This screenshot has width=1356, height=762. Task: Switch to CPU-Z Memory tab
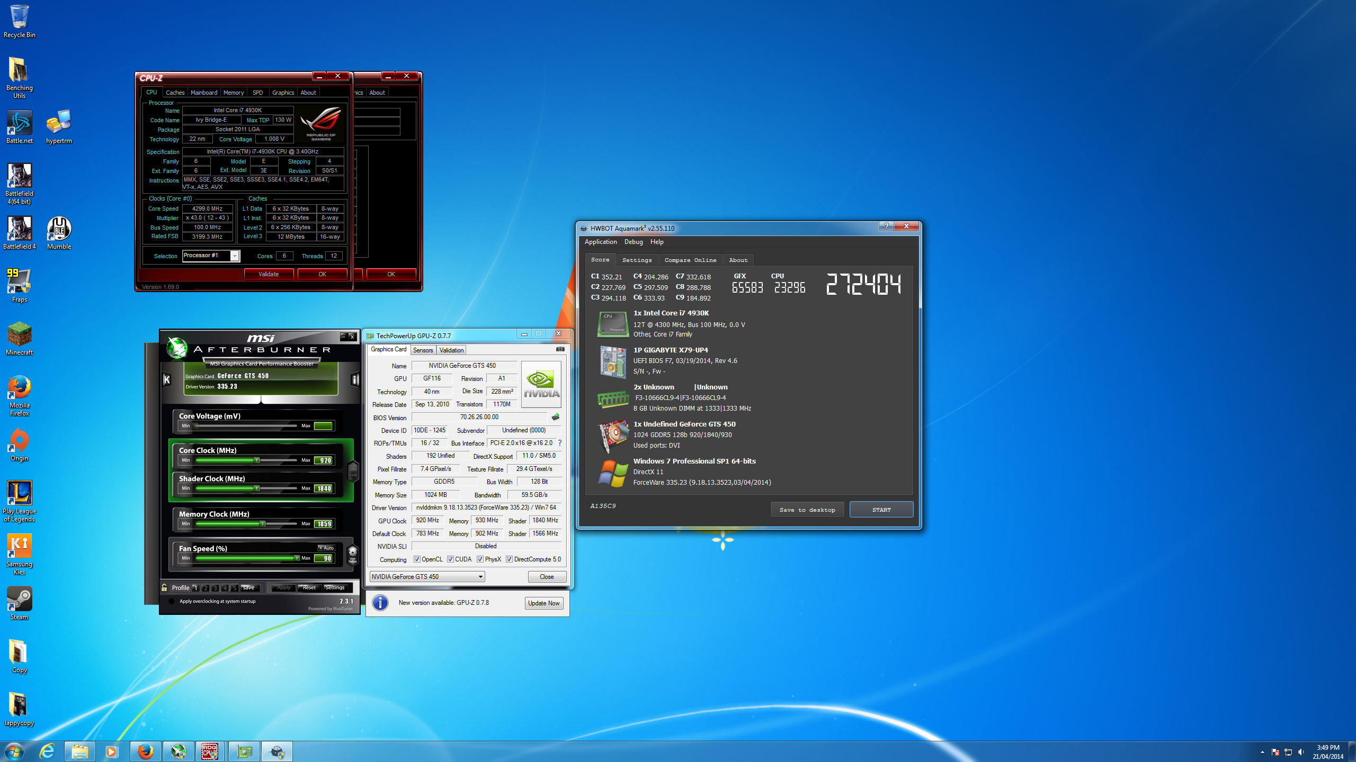[234, 93]
